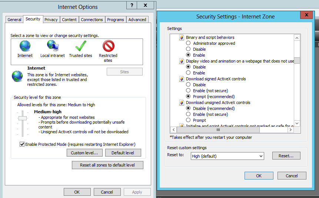Click the Custom level button

coord(84,153)
